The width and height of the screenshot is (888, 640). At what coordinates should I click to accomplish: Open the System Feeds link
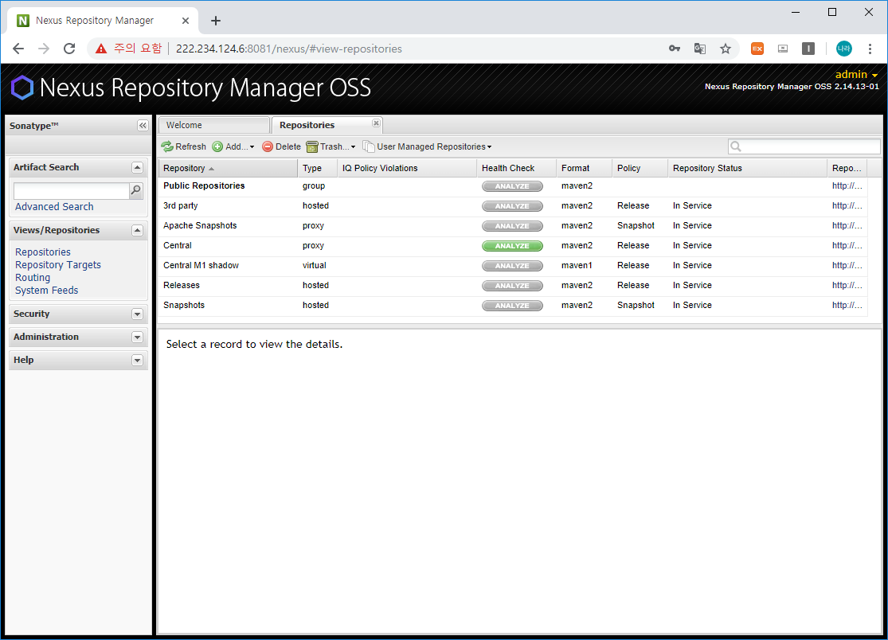(x=46, y=291)
